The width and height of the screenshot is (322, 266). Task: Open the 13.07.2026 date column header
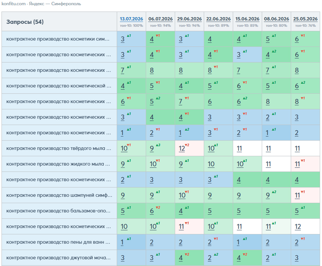tap(131, 19)
